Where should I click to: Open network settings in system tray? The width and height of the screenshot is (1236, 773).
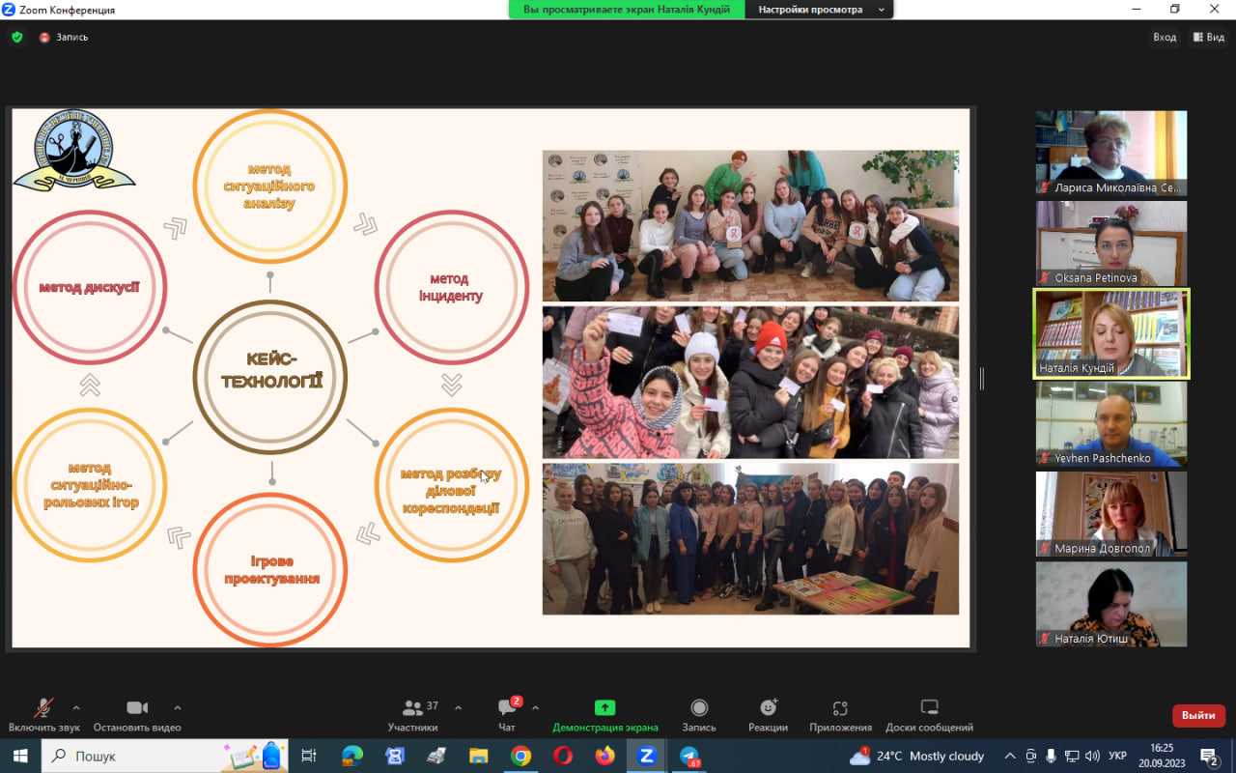(1072, 756)
